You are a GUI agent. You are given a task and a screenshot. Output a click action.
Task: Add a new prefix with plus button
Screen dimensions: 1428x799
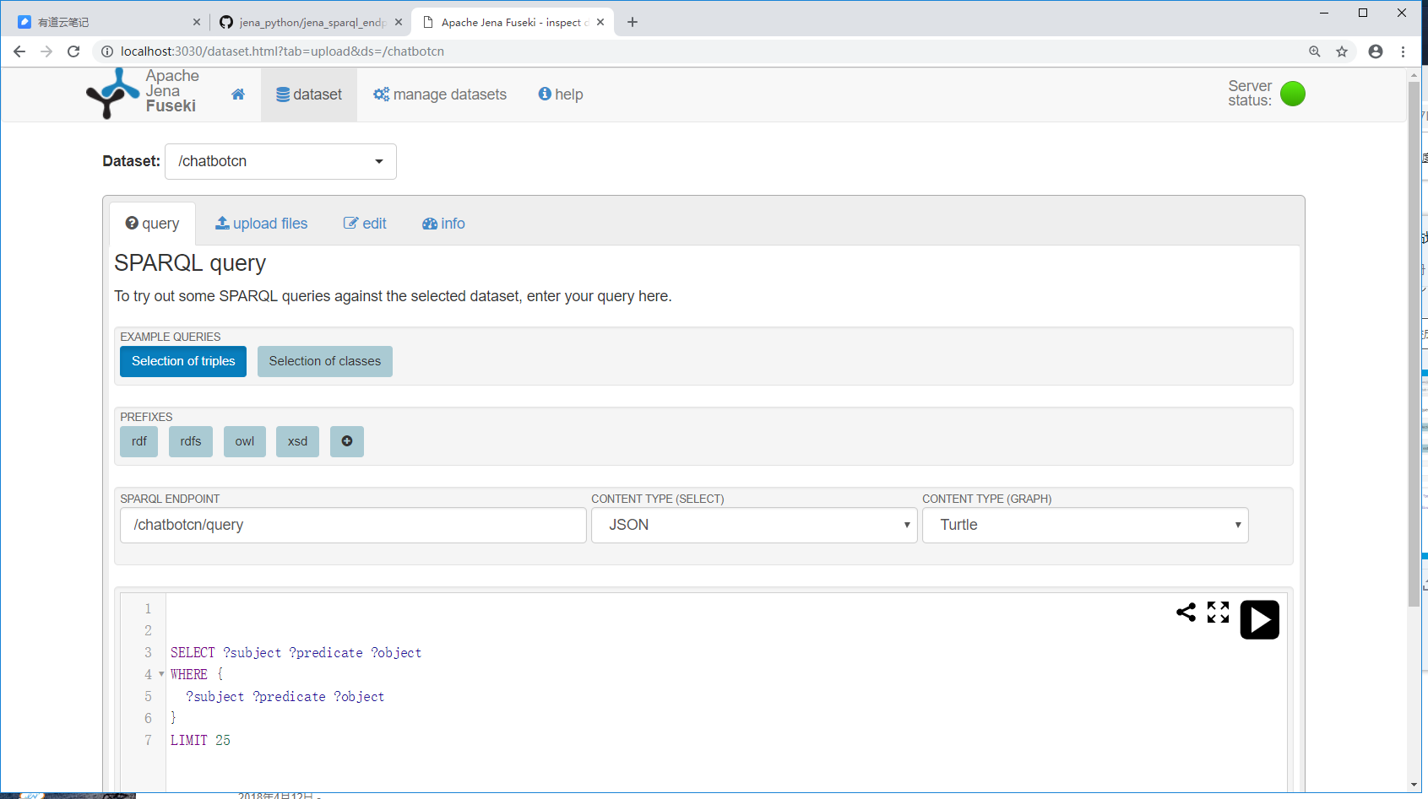tap(347, 441)
